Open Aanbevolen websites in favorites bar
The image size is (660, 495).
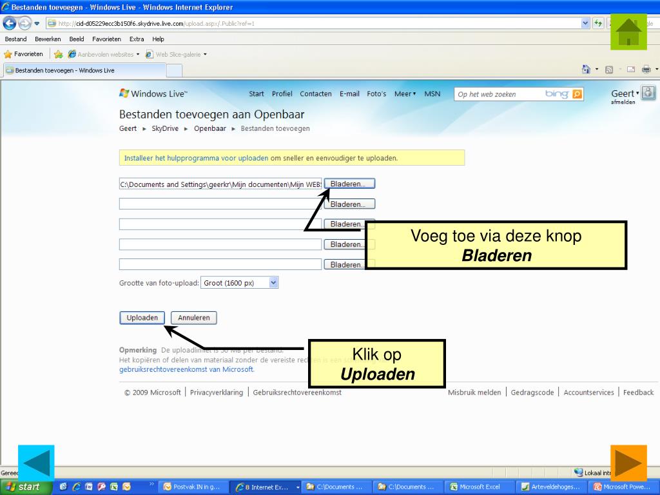[x=104, y=54]
